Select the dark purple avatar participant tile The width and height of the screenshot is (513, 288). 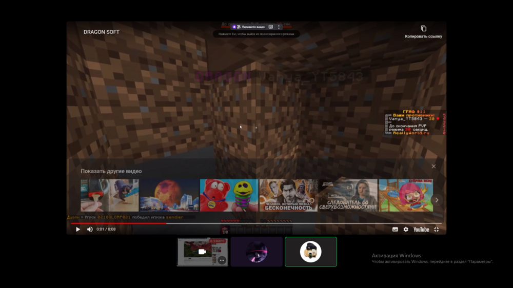pyautogui.click(x=256, y=252)
